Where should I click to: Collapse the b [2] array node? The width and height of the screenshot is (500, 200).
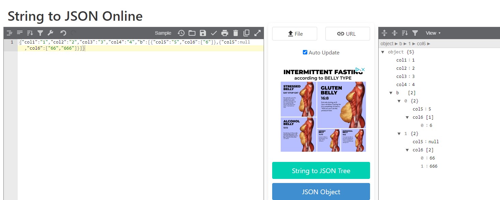pyautogui.click(x=391, y=93)
